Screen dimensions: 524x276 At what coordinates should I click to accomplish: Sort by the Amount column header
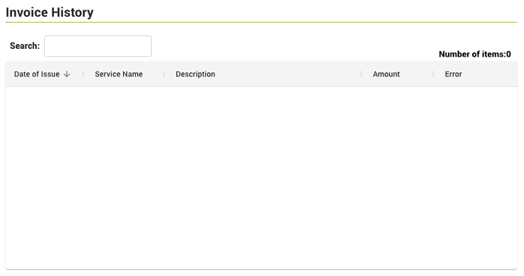click(386, 74)
